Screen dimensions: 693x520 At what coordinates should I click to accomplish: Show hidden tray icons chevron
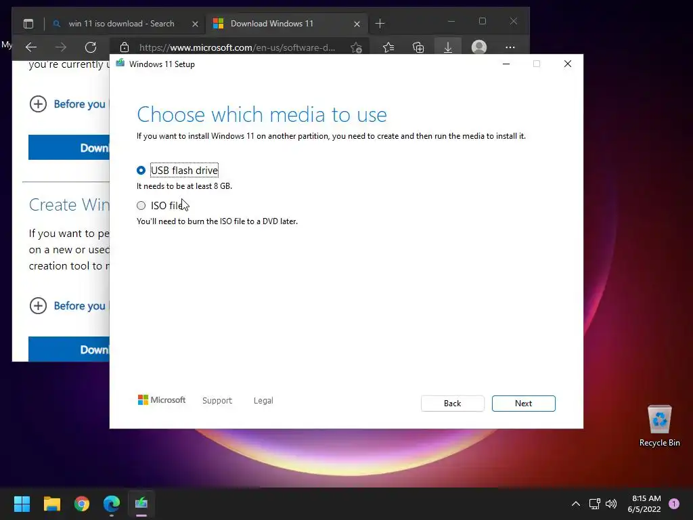[x=576, y=504]
